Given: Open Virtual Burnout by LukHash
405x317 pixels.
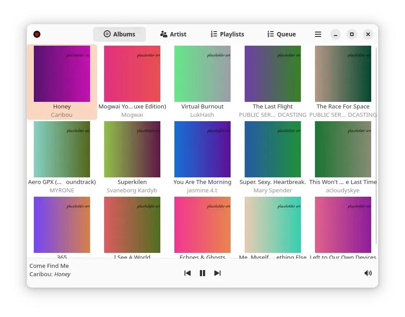Looking at the screenshot, I should coord(202,73).
